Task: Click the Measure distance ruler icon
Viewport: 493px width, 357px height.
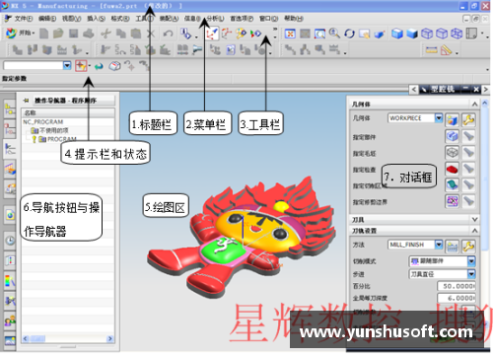Action: pos(431,50)
